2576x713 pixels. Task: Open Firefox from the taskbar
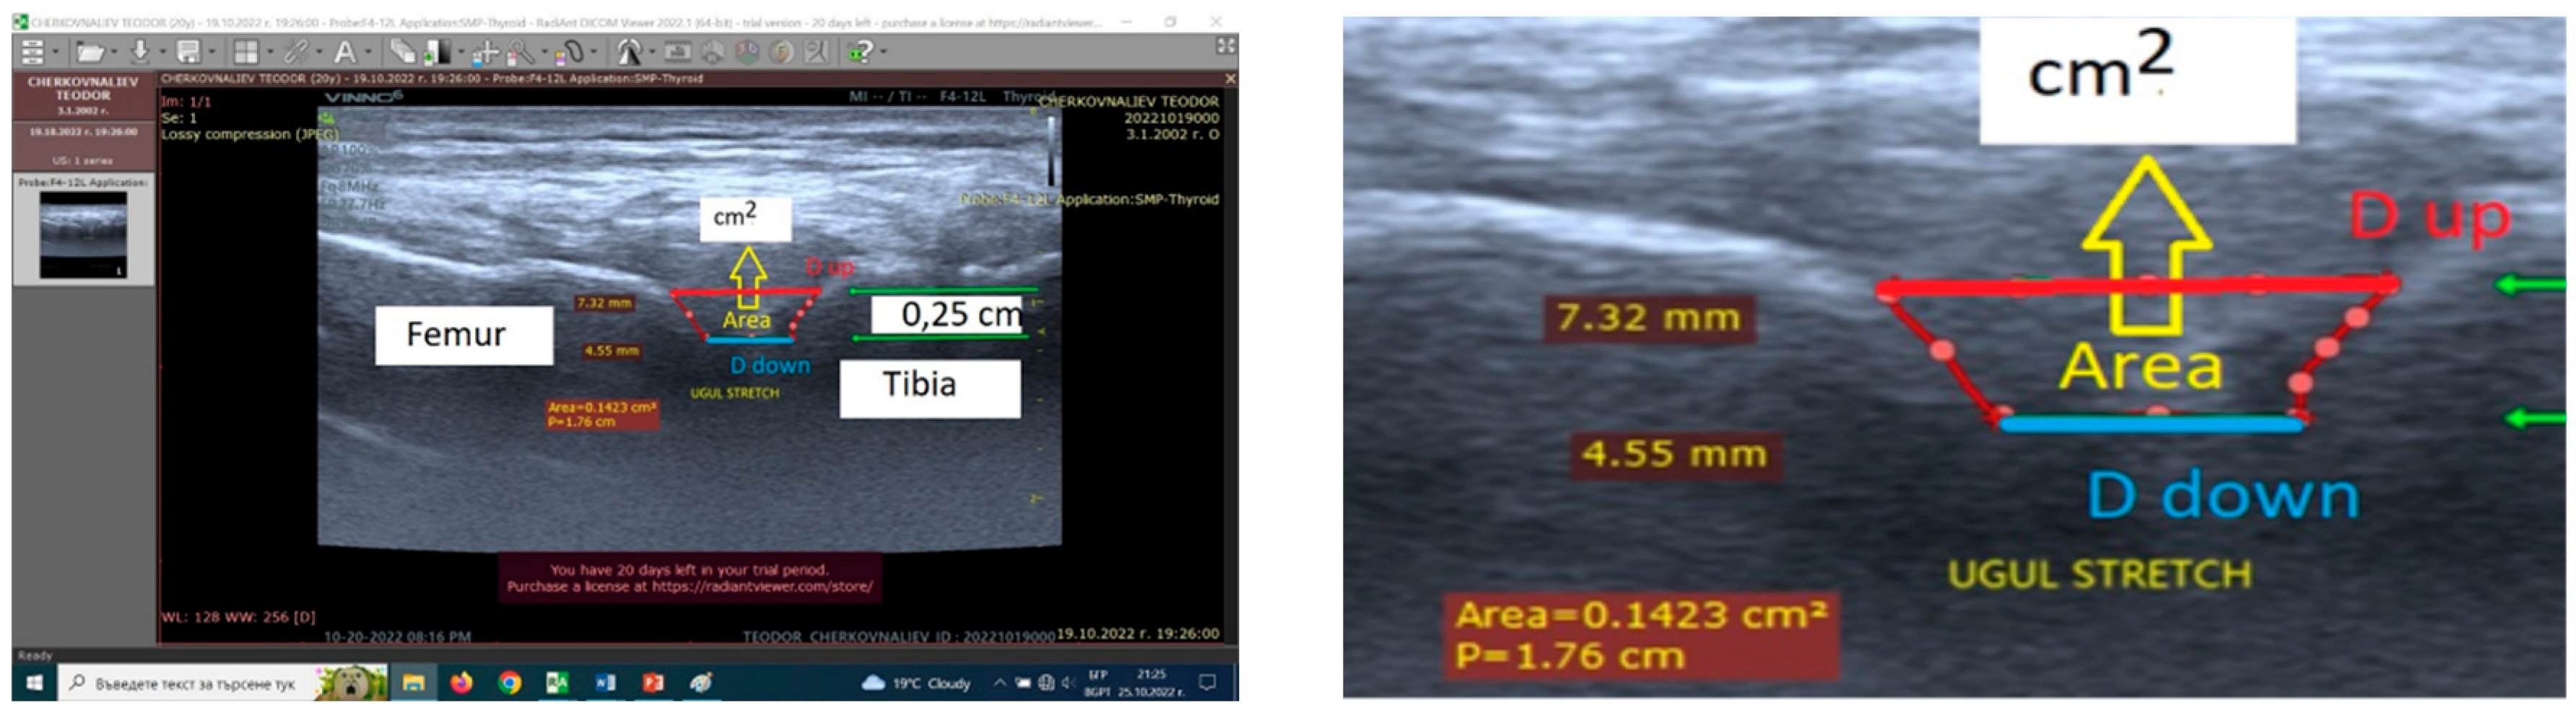(x=461, y=683)
